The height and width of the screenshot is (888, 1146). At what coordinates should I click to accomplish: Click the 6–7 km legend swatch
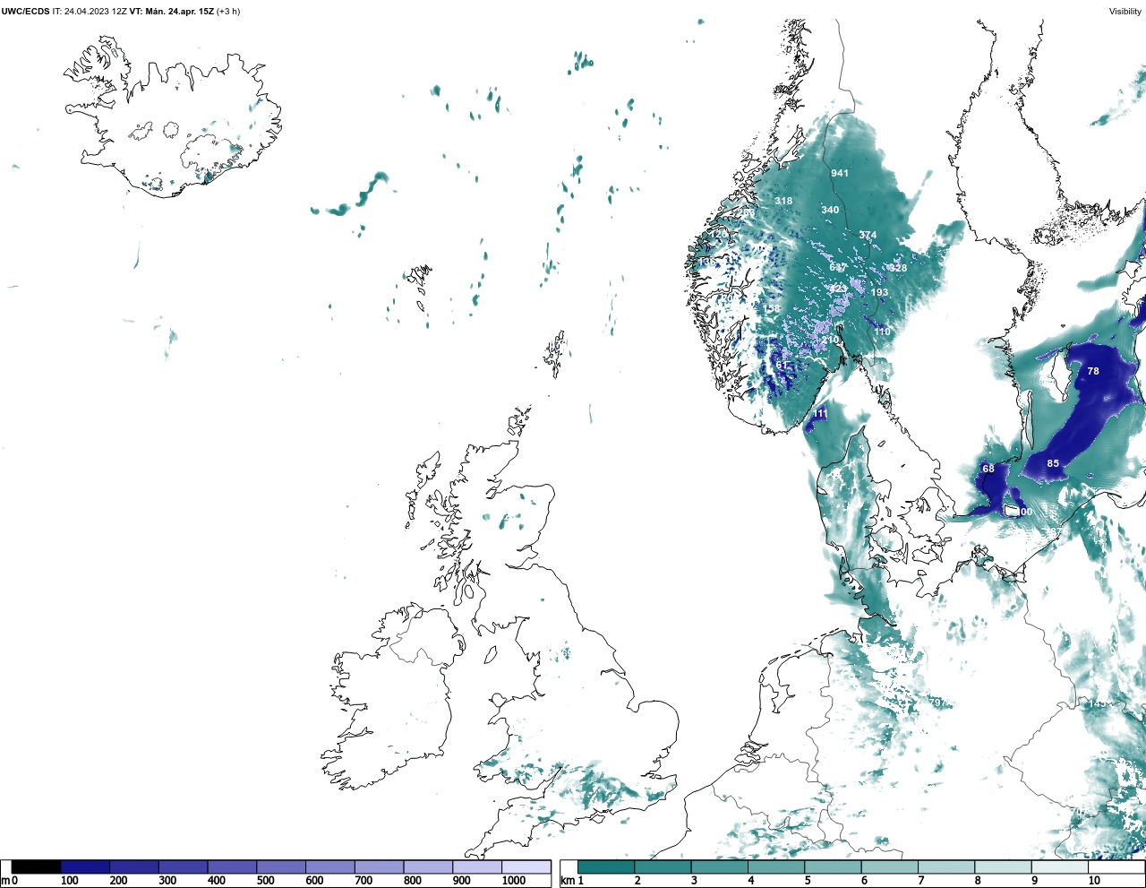(890, 867)
